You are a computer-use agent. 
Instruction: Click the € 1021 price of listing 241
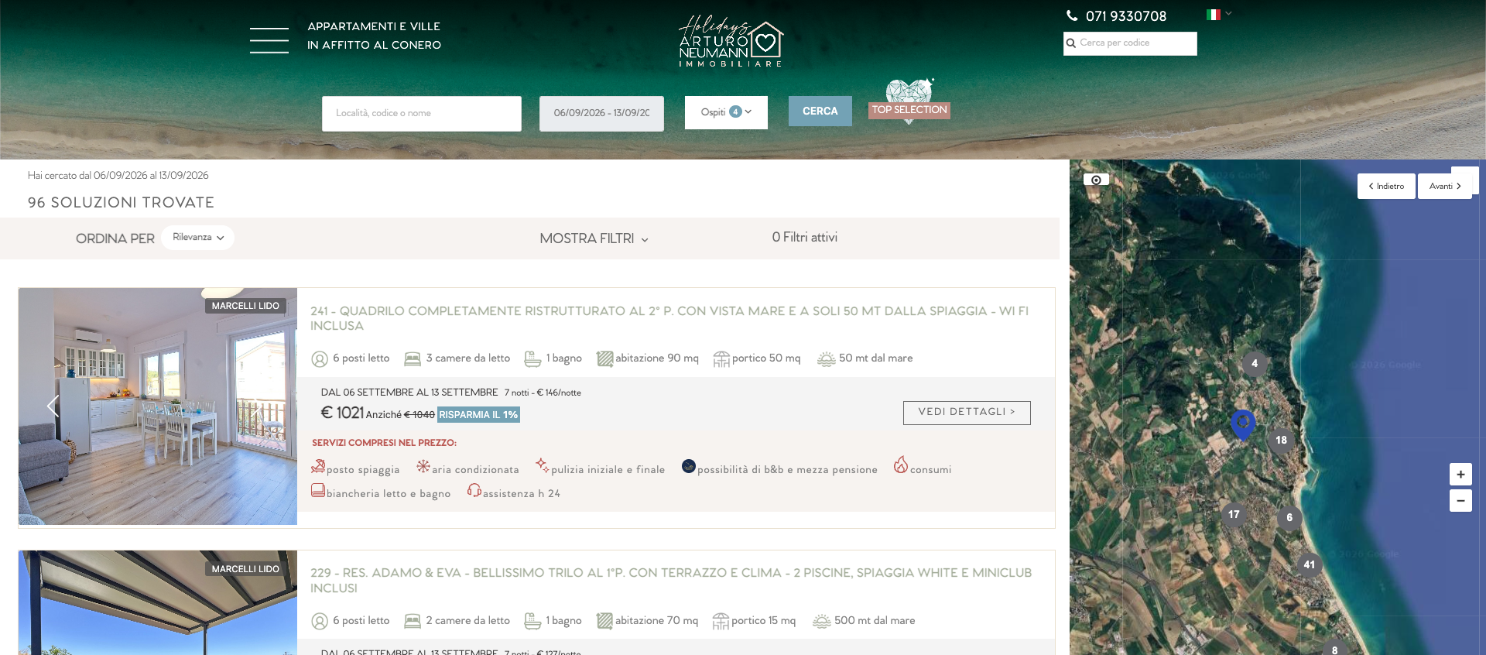pyautogui.click(x=342, y=413)
